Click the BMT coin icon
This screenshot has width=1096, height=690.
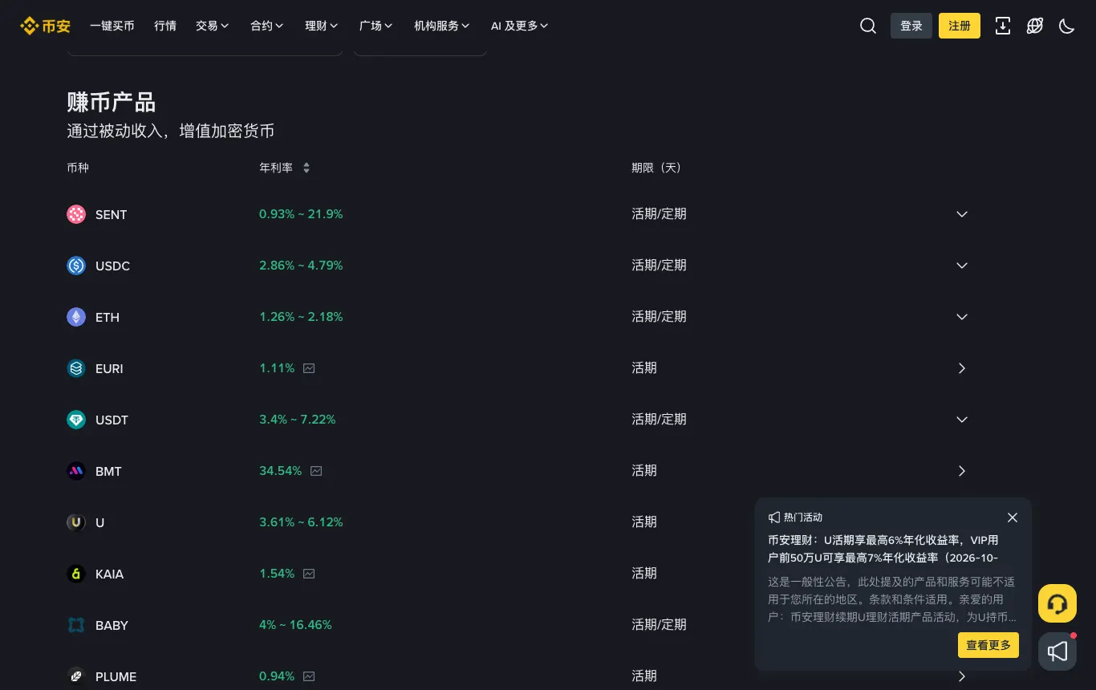tap(76, 471)
